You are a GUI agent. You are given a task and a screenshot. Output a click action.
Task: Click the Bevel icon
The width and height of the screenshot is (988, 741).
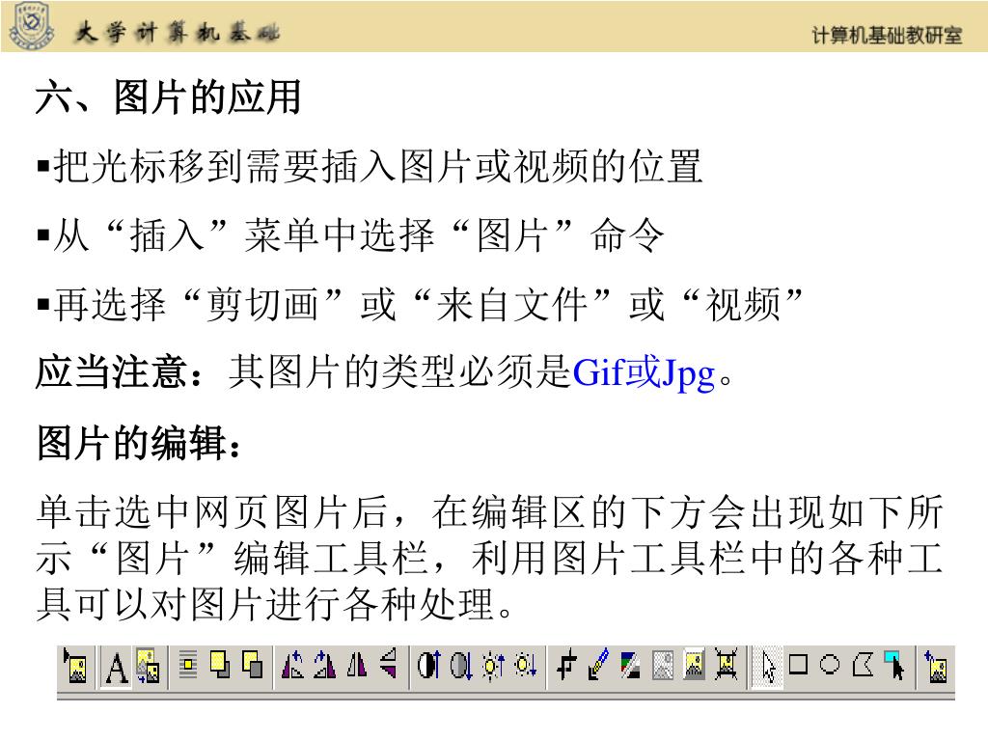(x=695, y=664)
